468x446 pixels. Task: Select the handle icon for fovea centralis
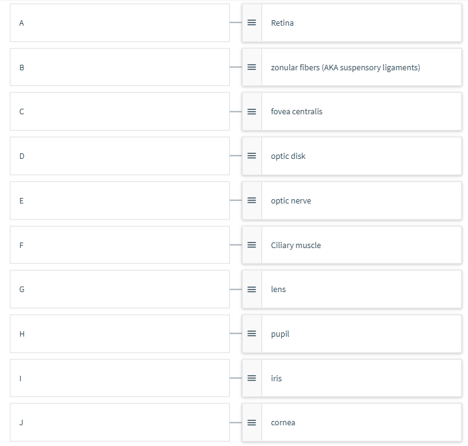coord(252,112)
